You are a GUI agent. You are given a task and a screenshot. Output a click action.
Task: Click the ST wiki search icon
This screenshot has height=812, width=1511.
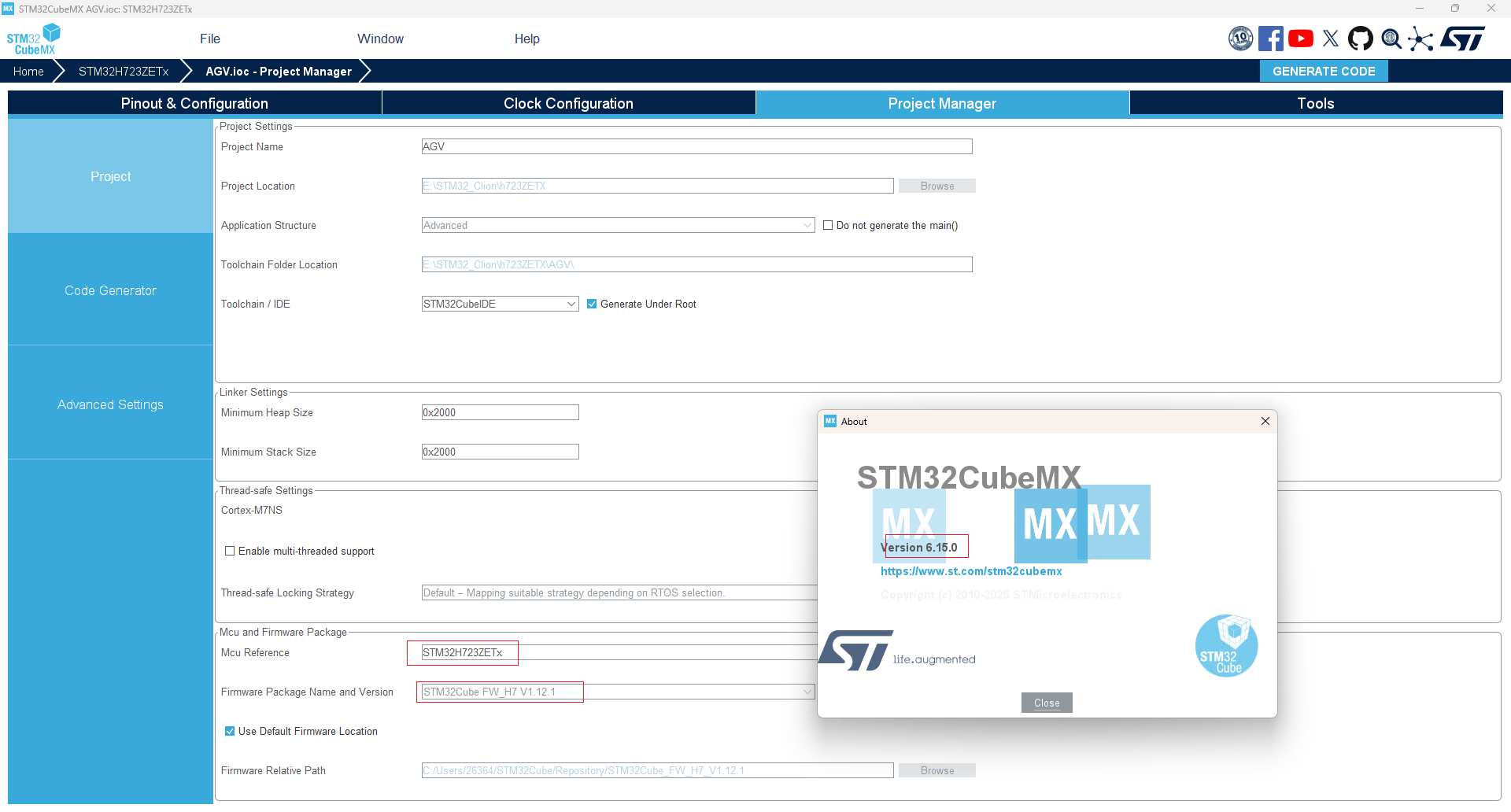[1391, 38]
